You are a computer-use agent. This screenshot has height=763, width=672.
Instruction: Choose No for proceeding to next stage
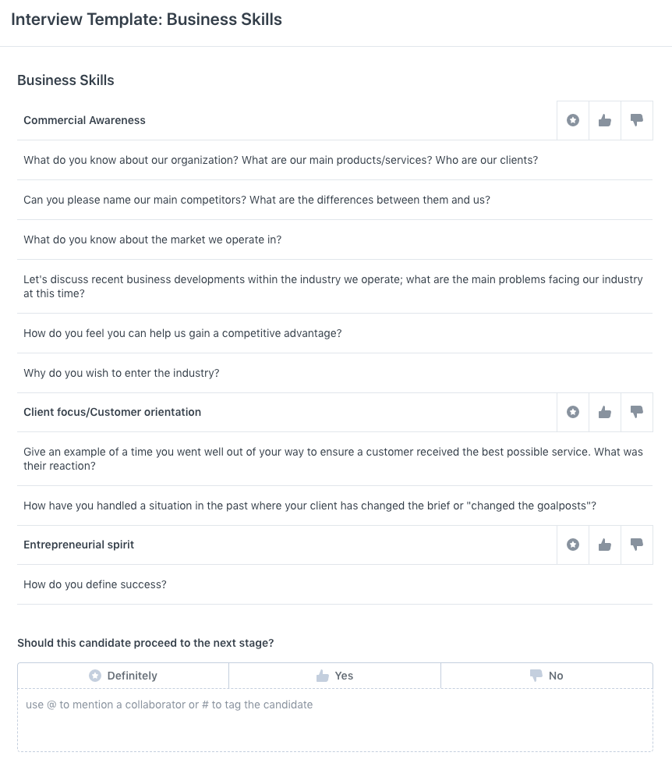coord(546,676)
